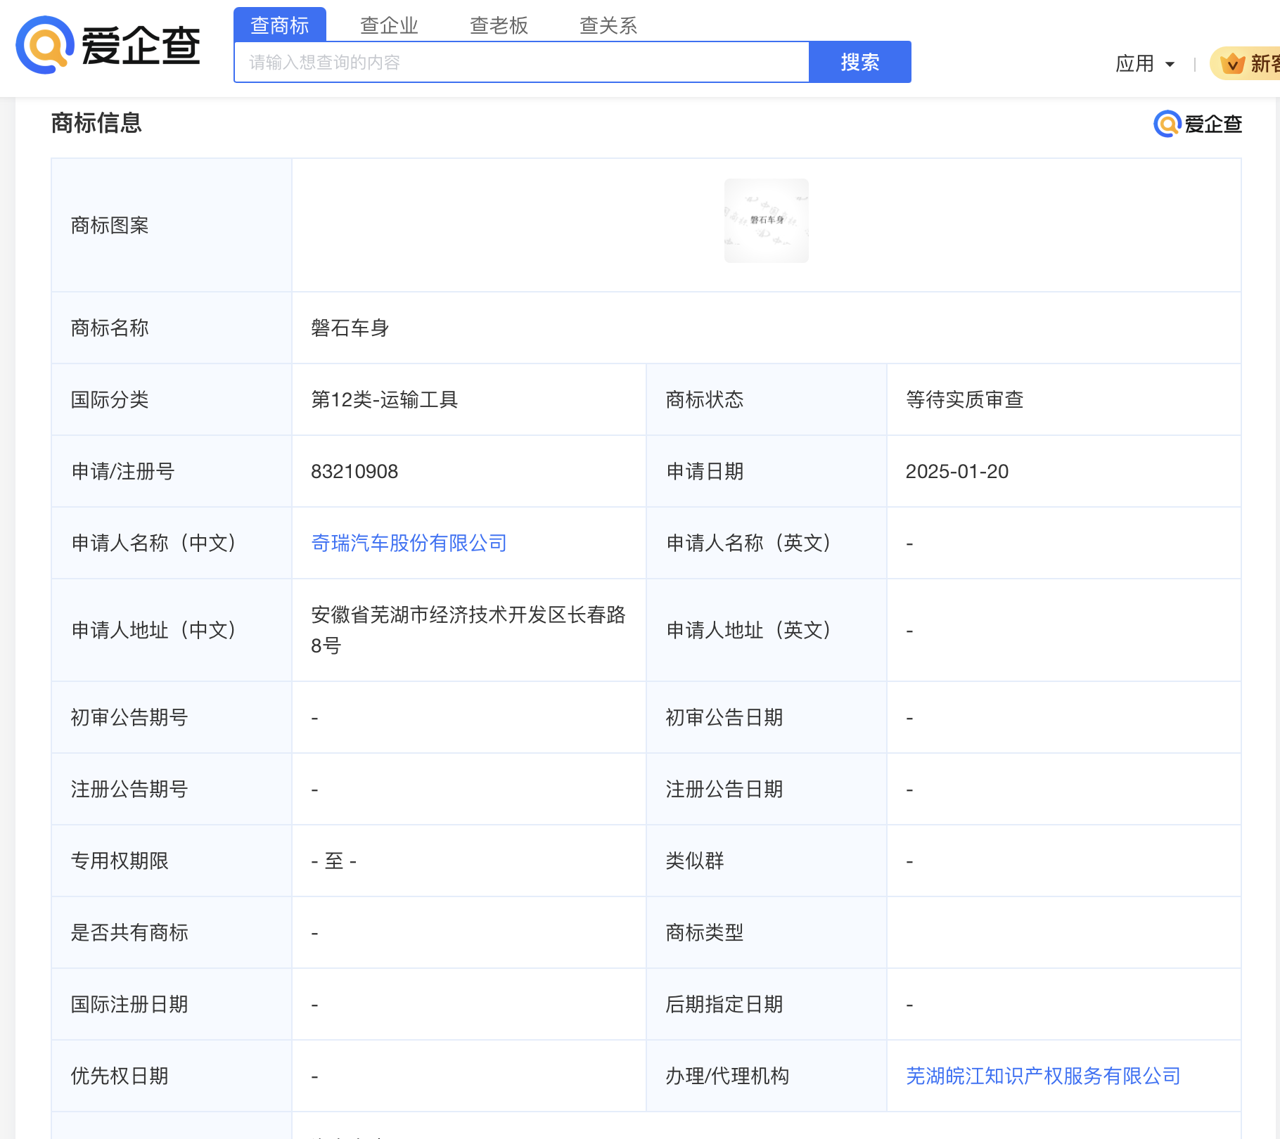This screenshot has width=1280, height=1139.
Task: Click the '- 至 -' exclusive period value
Action: (334, 861)
